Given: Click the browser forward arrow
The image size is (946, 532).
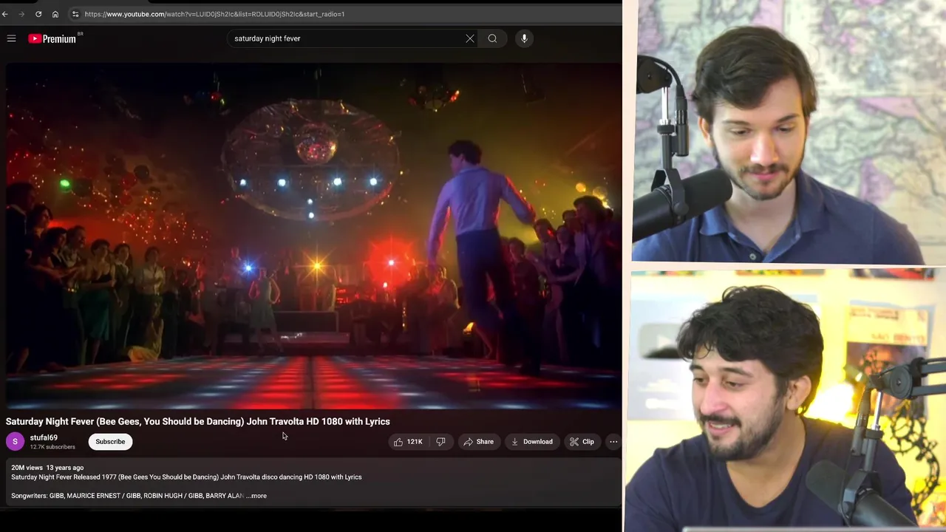Looking at the screenshot, I should [21, 14].
